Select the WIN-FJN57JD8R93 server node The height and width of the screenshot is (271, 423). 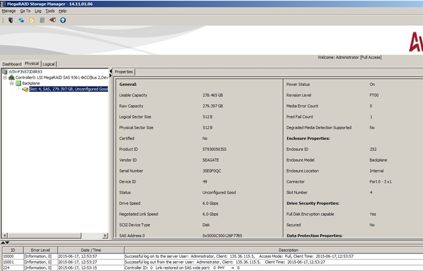pos(25,72)
